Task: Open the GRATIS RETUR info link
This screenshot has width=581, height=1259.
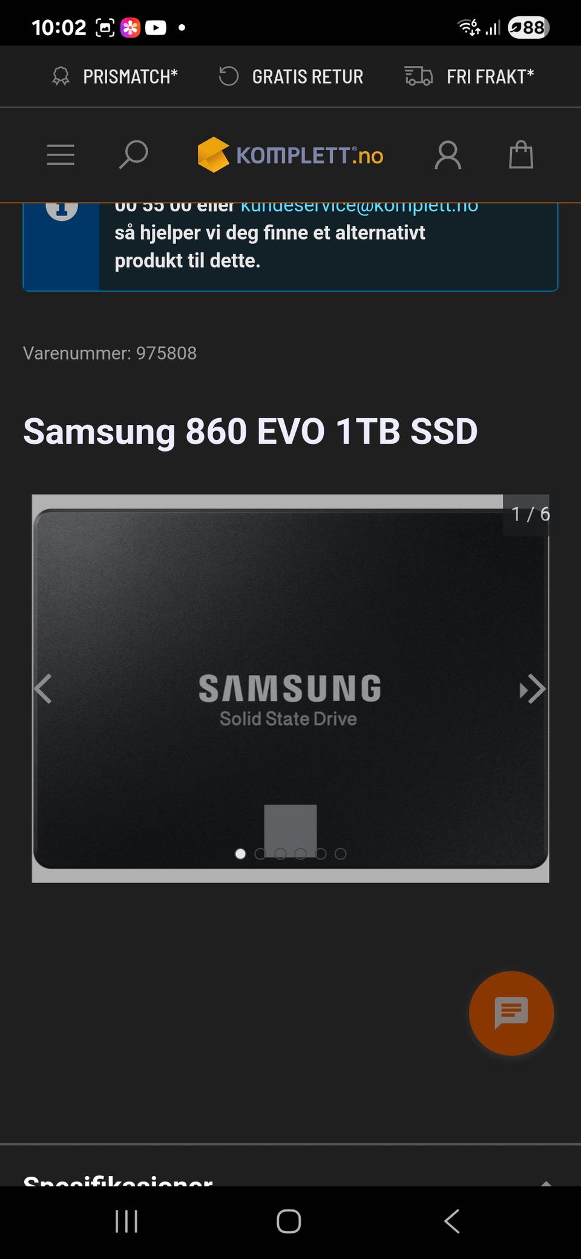Action: pos(290,76)
